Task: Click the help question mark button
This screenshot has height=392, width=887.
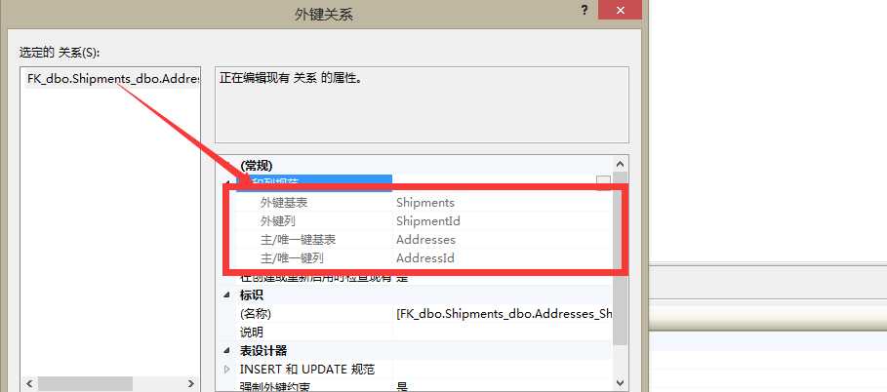Action: click(x=585, y=10)
